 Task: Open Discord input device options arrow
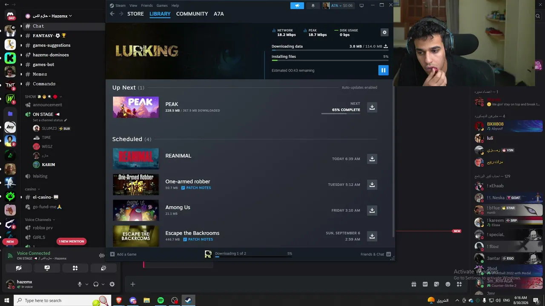coord(87,284)
